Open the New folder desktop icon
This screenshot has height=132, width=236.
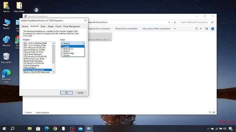tap(19, 7)
